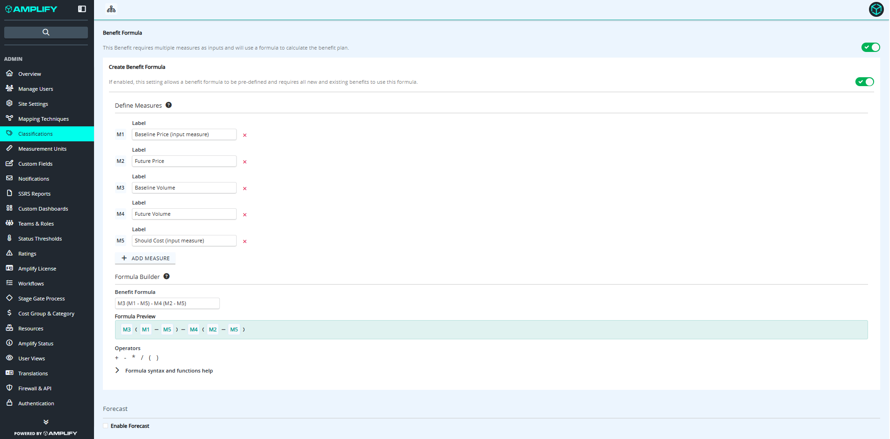
Task: Remove measure M2 Future Price
Action: click(245, 162)
